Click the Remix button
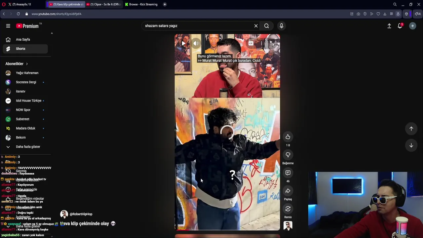The image size is (423, 238). pos(288,209)
